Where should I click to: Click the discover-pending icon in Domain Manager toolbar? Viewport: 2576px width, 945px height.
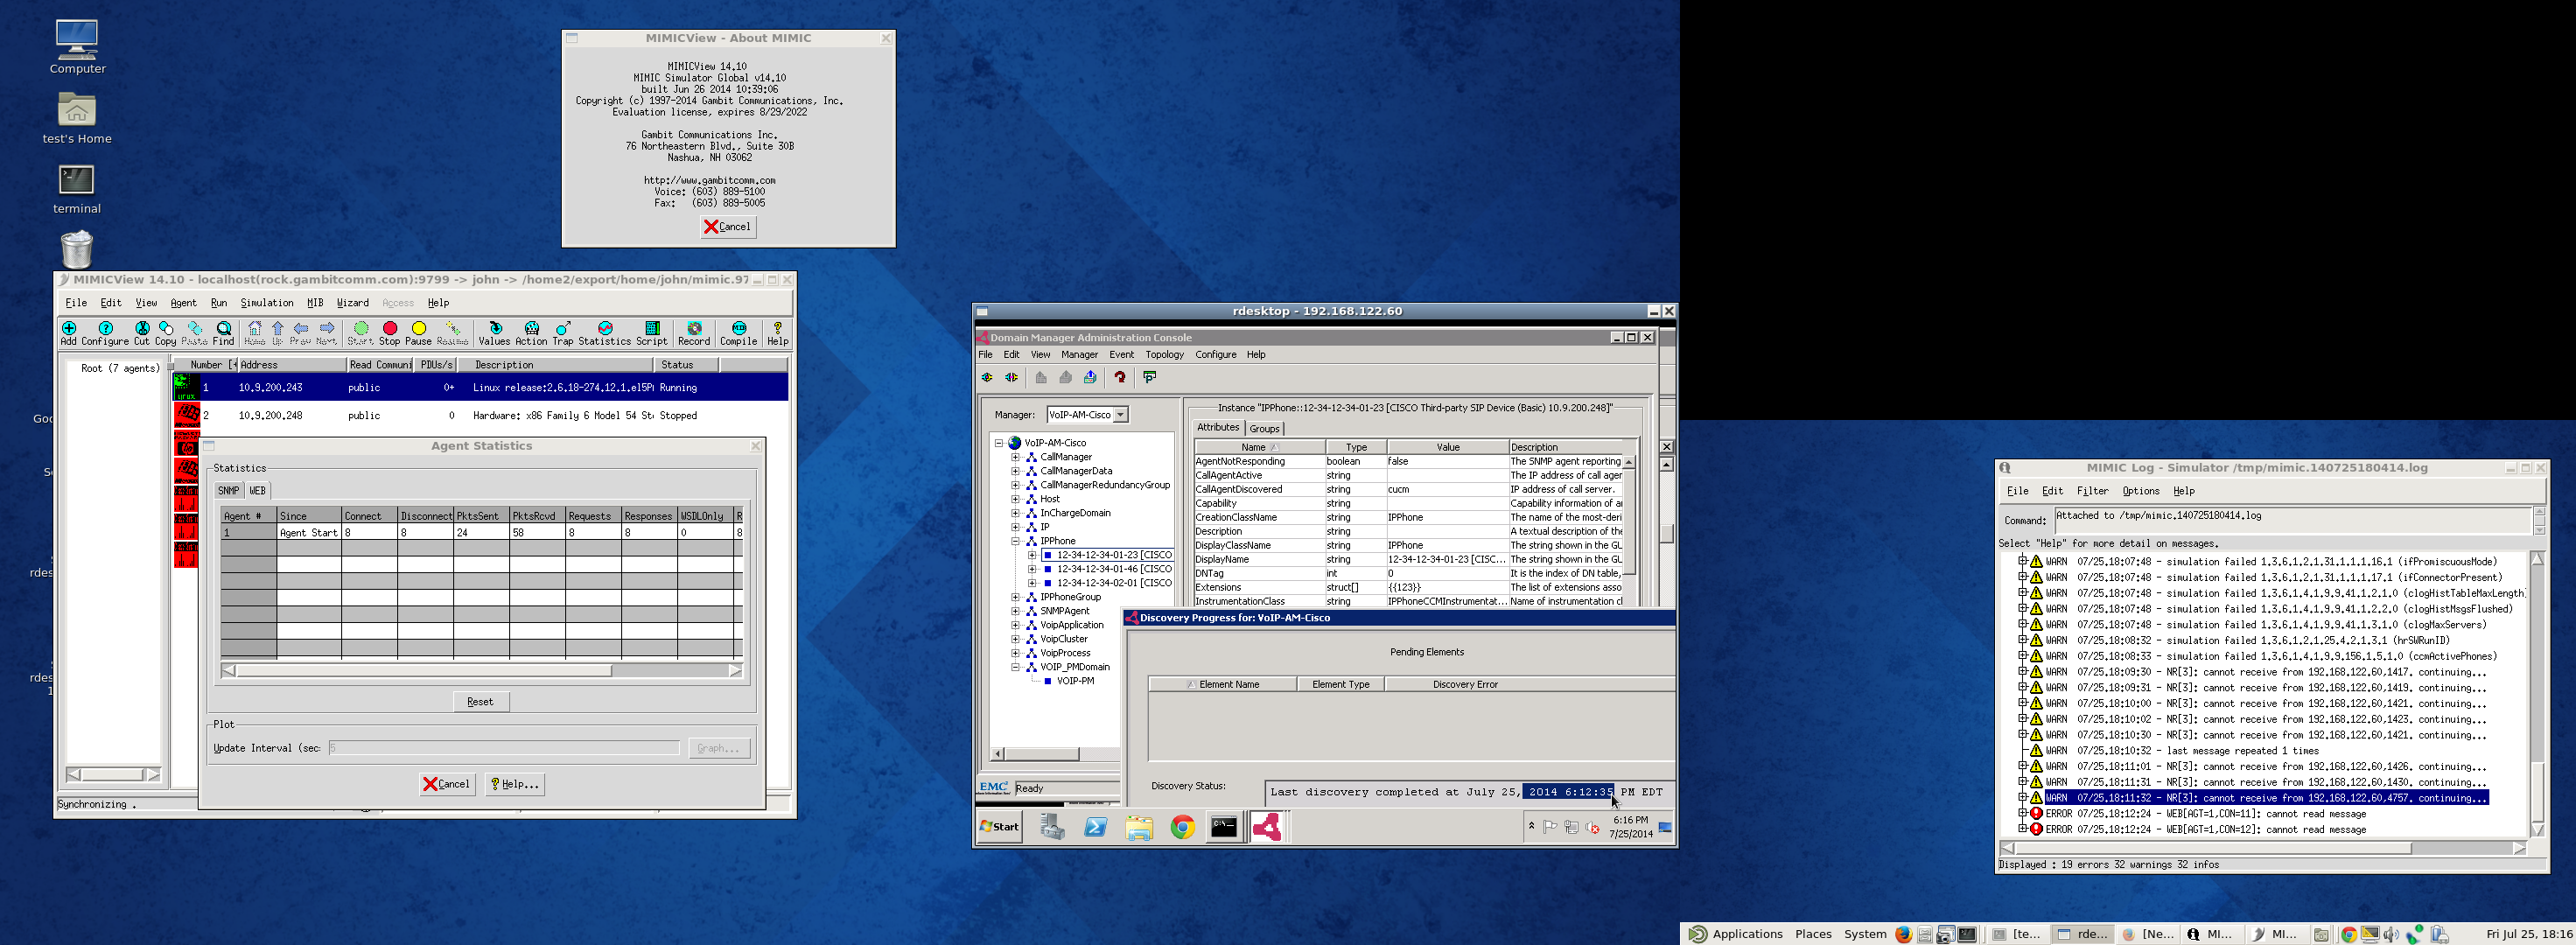point(1150,377)
